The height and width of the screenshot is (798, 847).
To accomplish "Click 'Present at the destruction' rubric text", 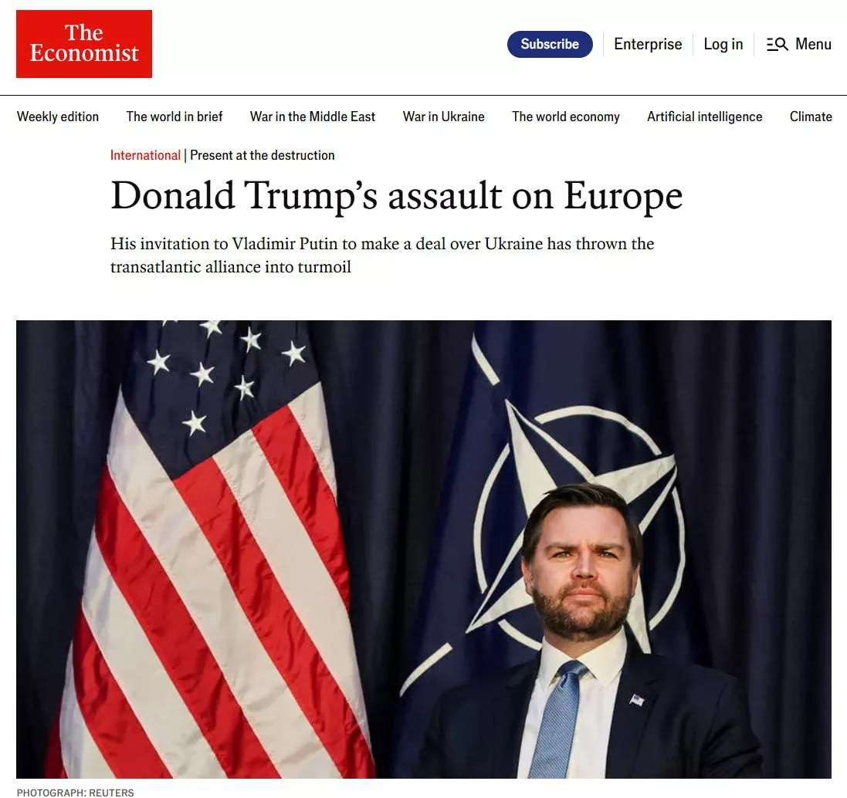I will click(x=262, y=155).
